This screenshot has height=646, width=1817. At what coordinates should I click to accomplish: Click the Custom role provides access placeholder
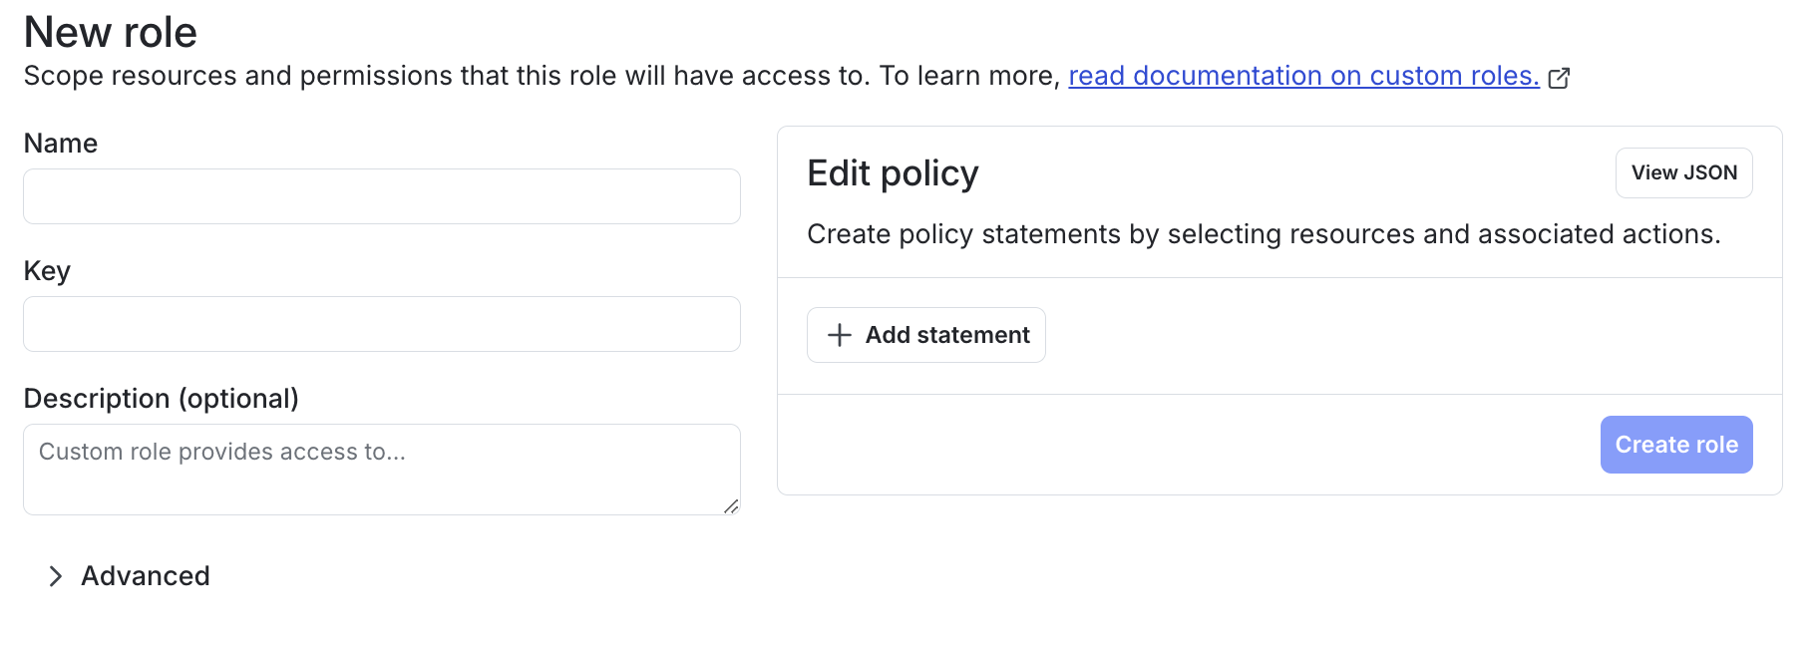click(x=222, y=452)
